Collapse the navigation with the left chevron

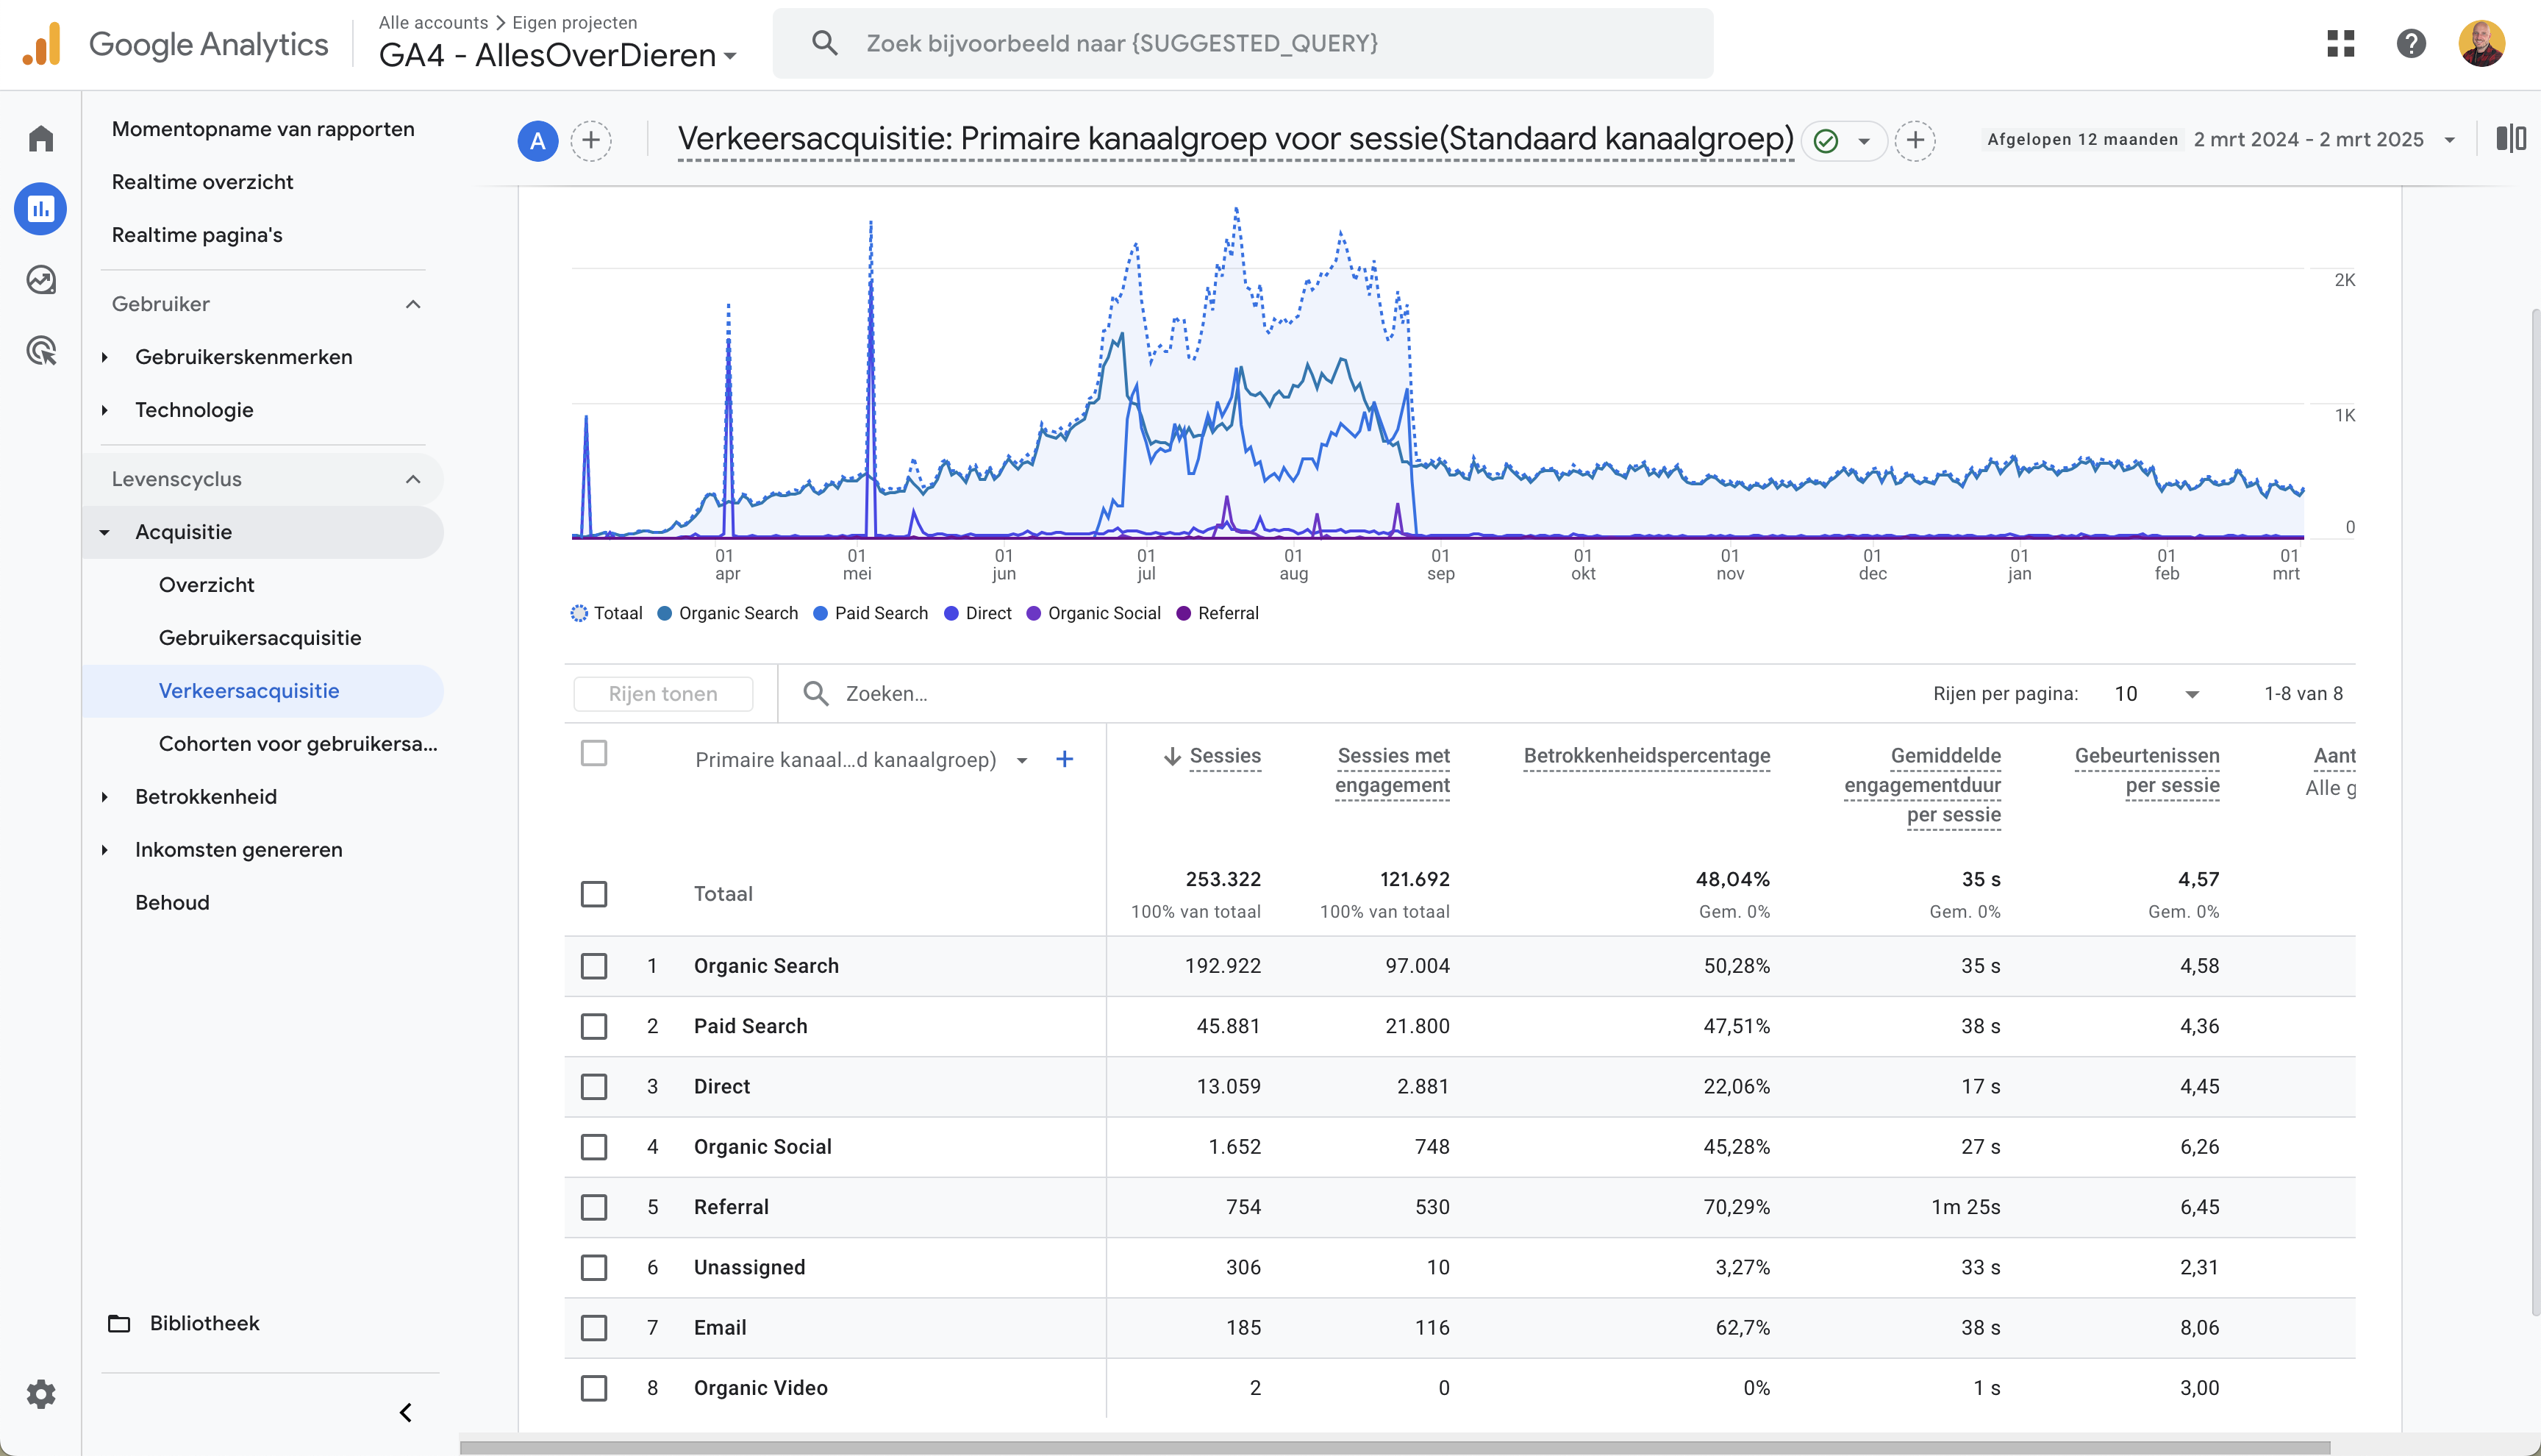tap(406, 1413)
